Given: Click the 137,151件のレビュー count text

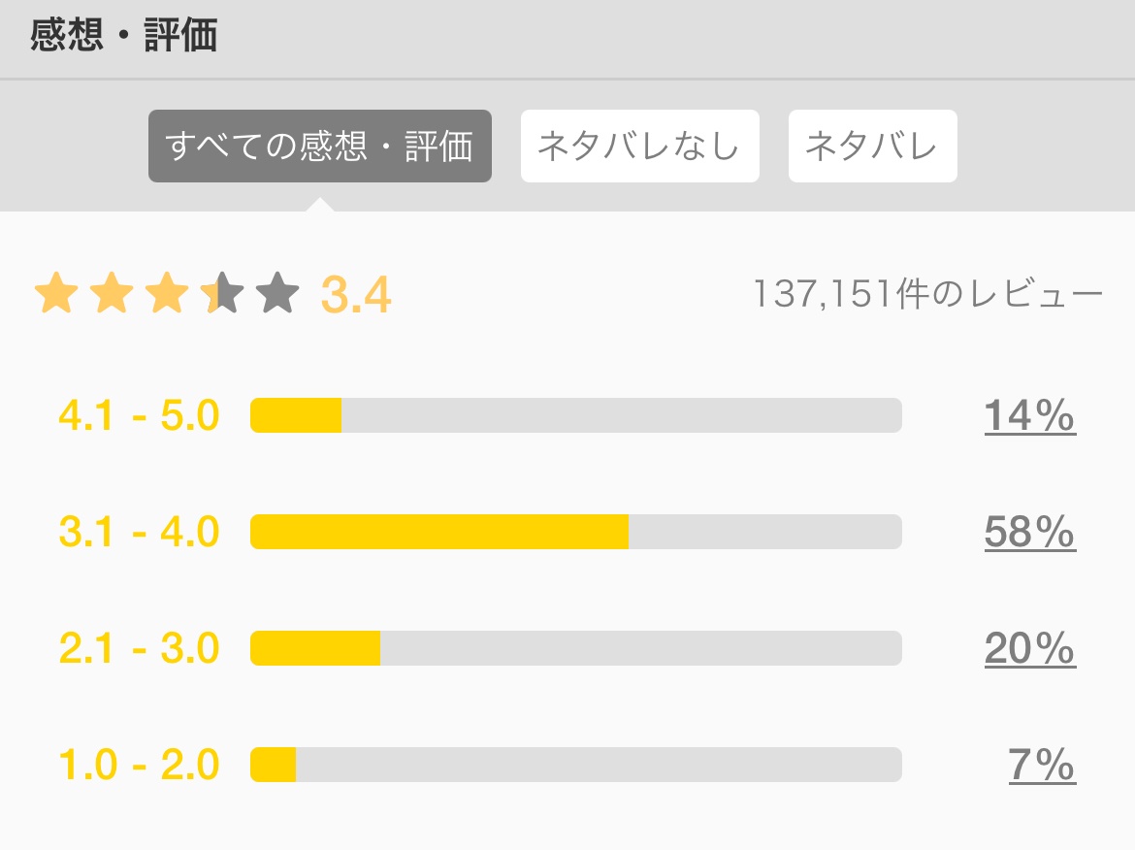Looking at the screenshot, I should (927, 293).
